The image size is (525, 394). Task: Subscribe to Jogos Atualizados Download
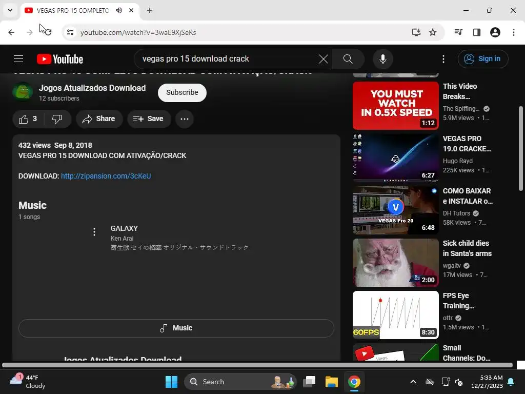coord(182,92)
